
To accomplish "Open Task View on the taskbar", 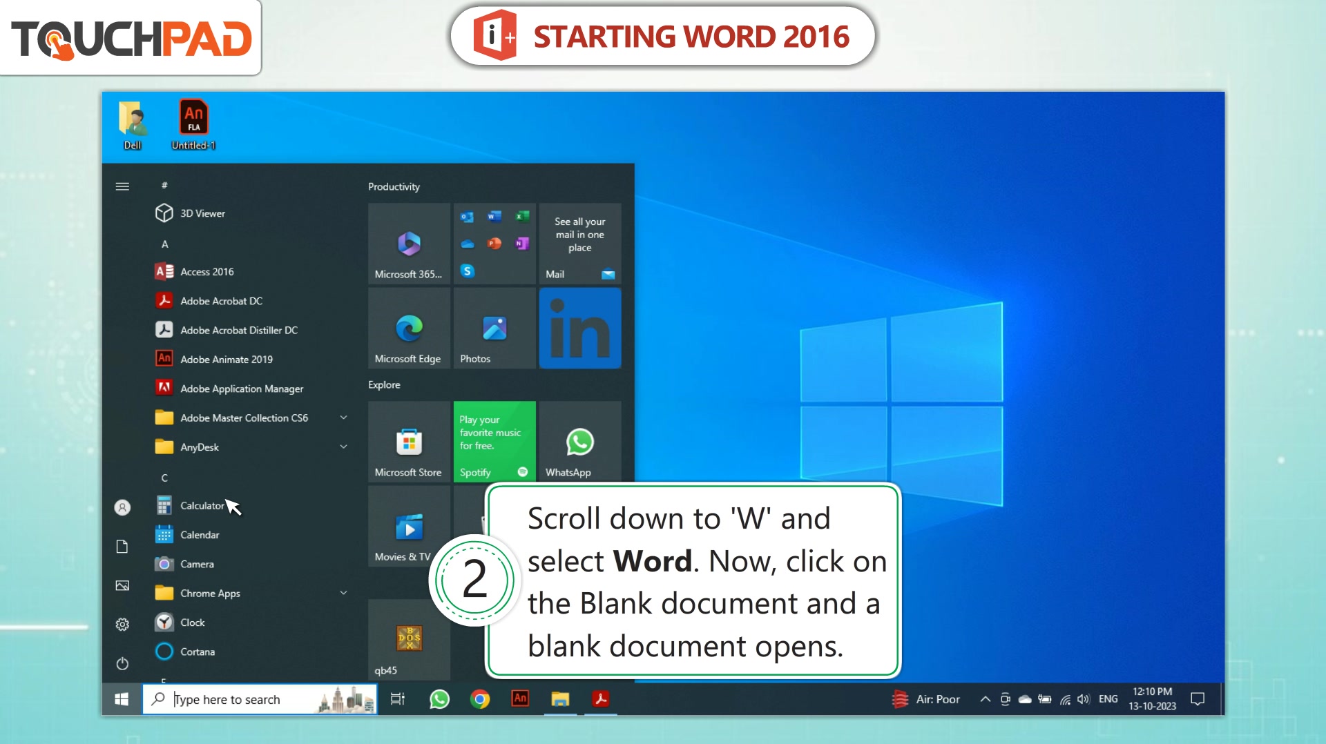I will point(398,699).
